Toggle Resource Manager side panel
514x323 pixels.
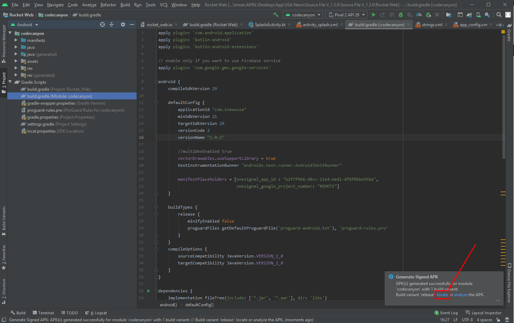[x=4, y=44]
